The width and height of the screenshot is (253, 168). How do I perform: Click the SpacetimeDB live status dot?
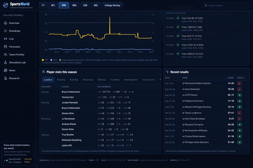7,160
